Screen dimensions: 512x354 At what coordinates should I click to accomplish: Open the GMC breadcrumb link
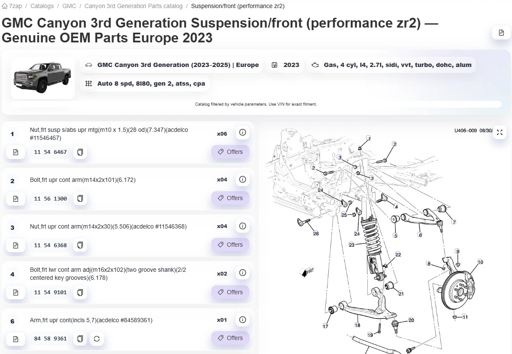pos(69,6)
